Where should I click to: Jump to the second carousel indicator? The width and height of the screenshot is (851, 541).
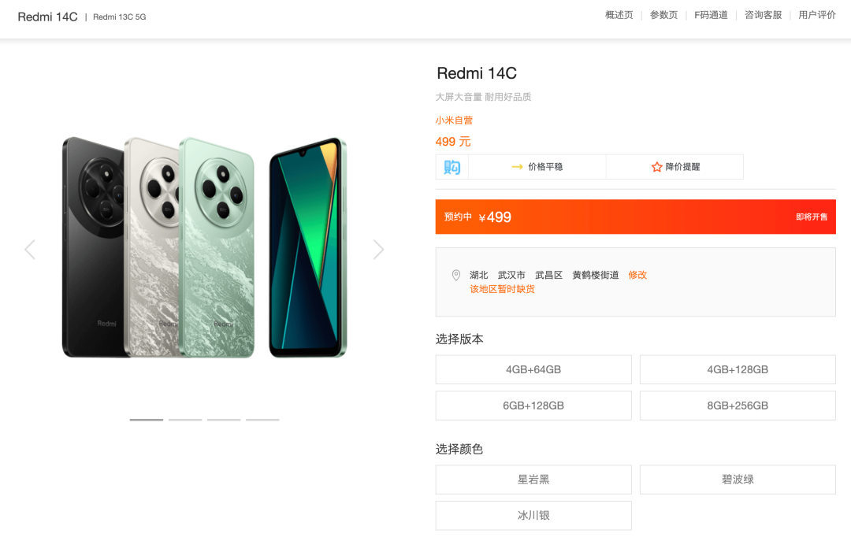point(185,420)
